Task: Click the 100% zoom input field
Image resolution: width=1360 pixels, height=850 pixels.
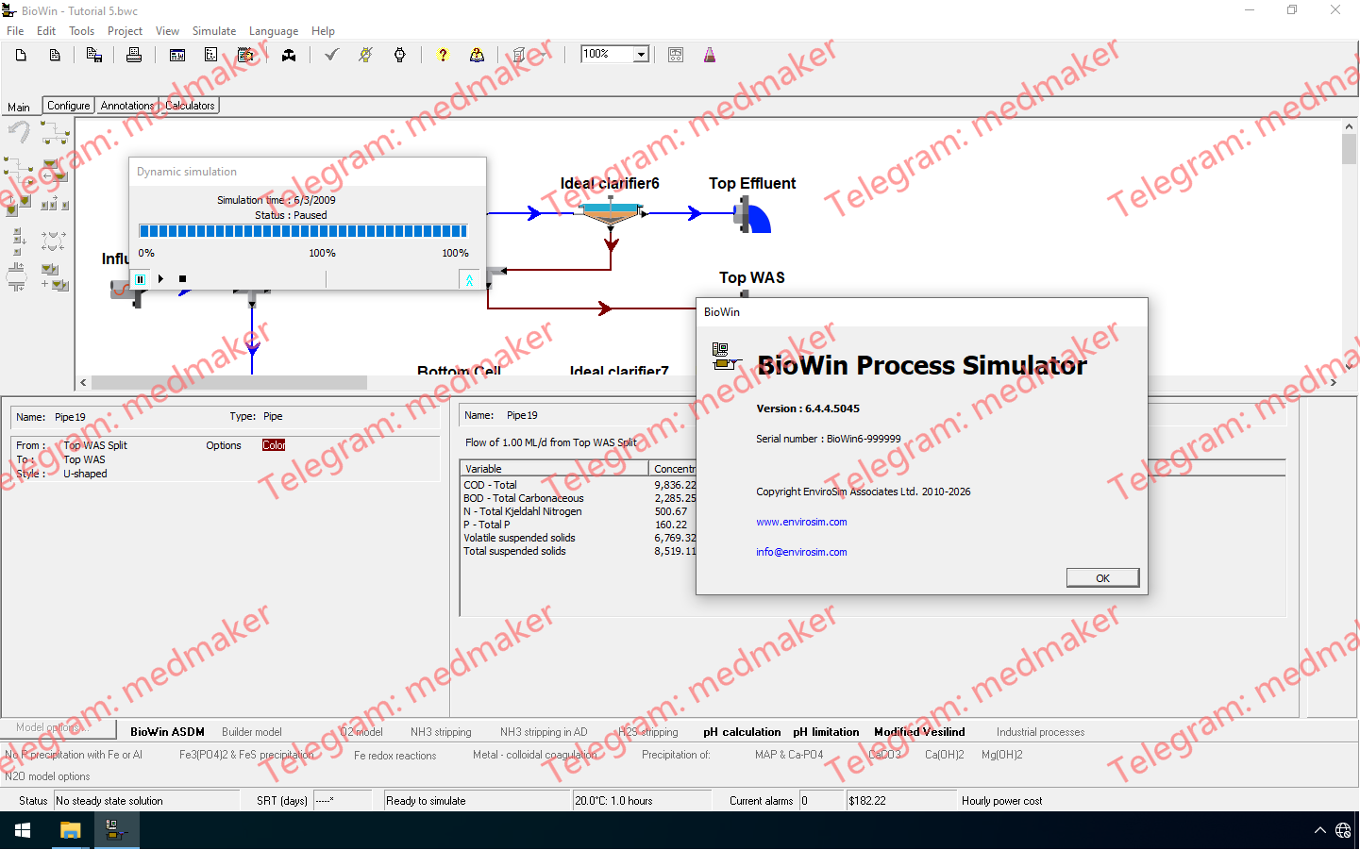Action: [607, 55]
